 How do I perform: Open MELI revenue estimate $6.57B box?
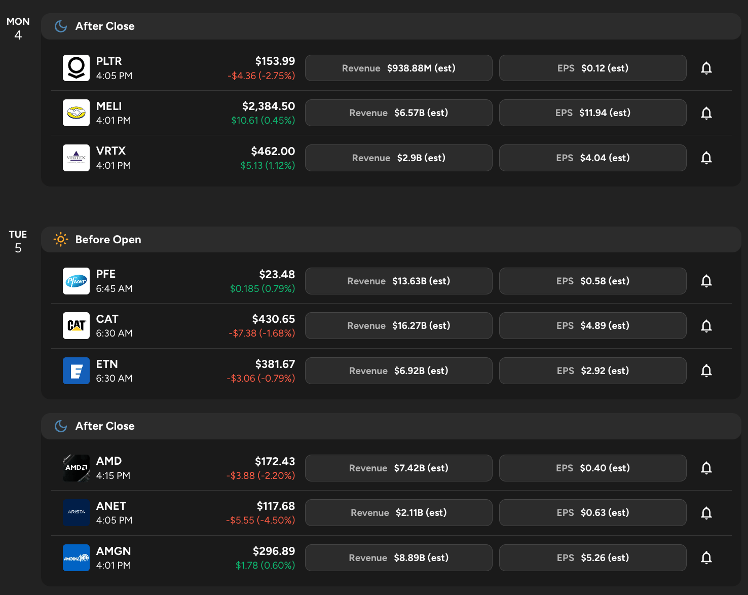(x=399, y=113)
